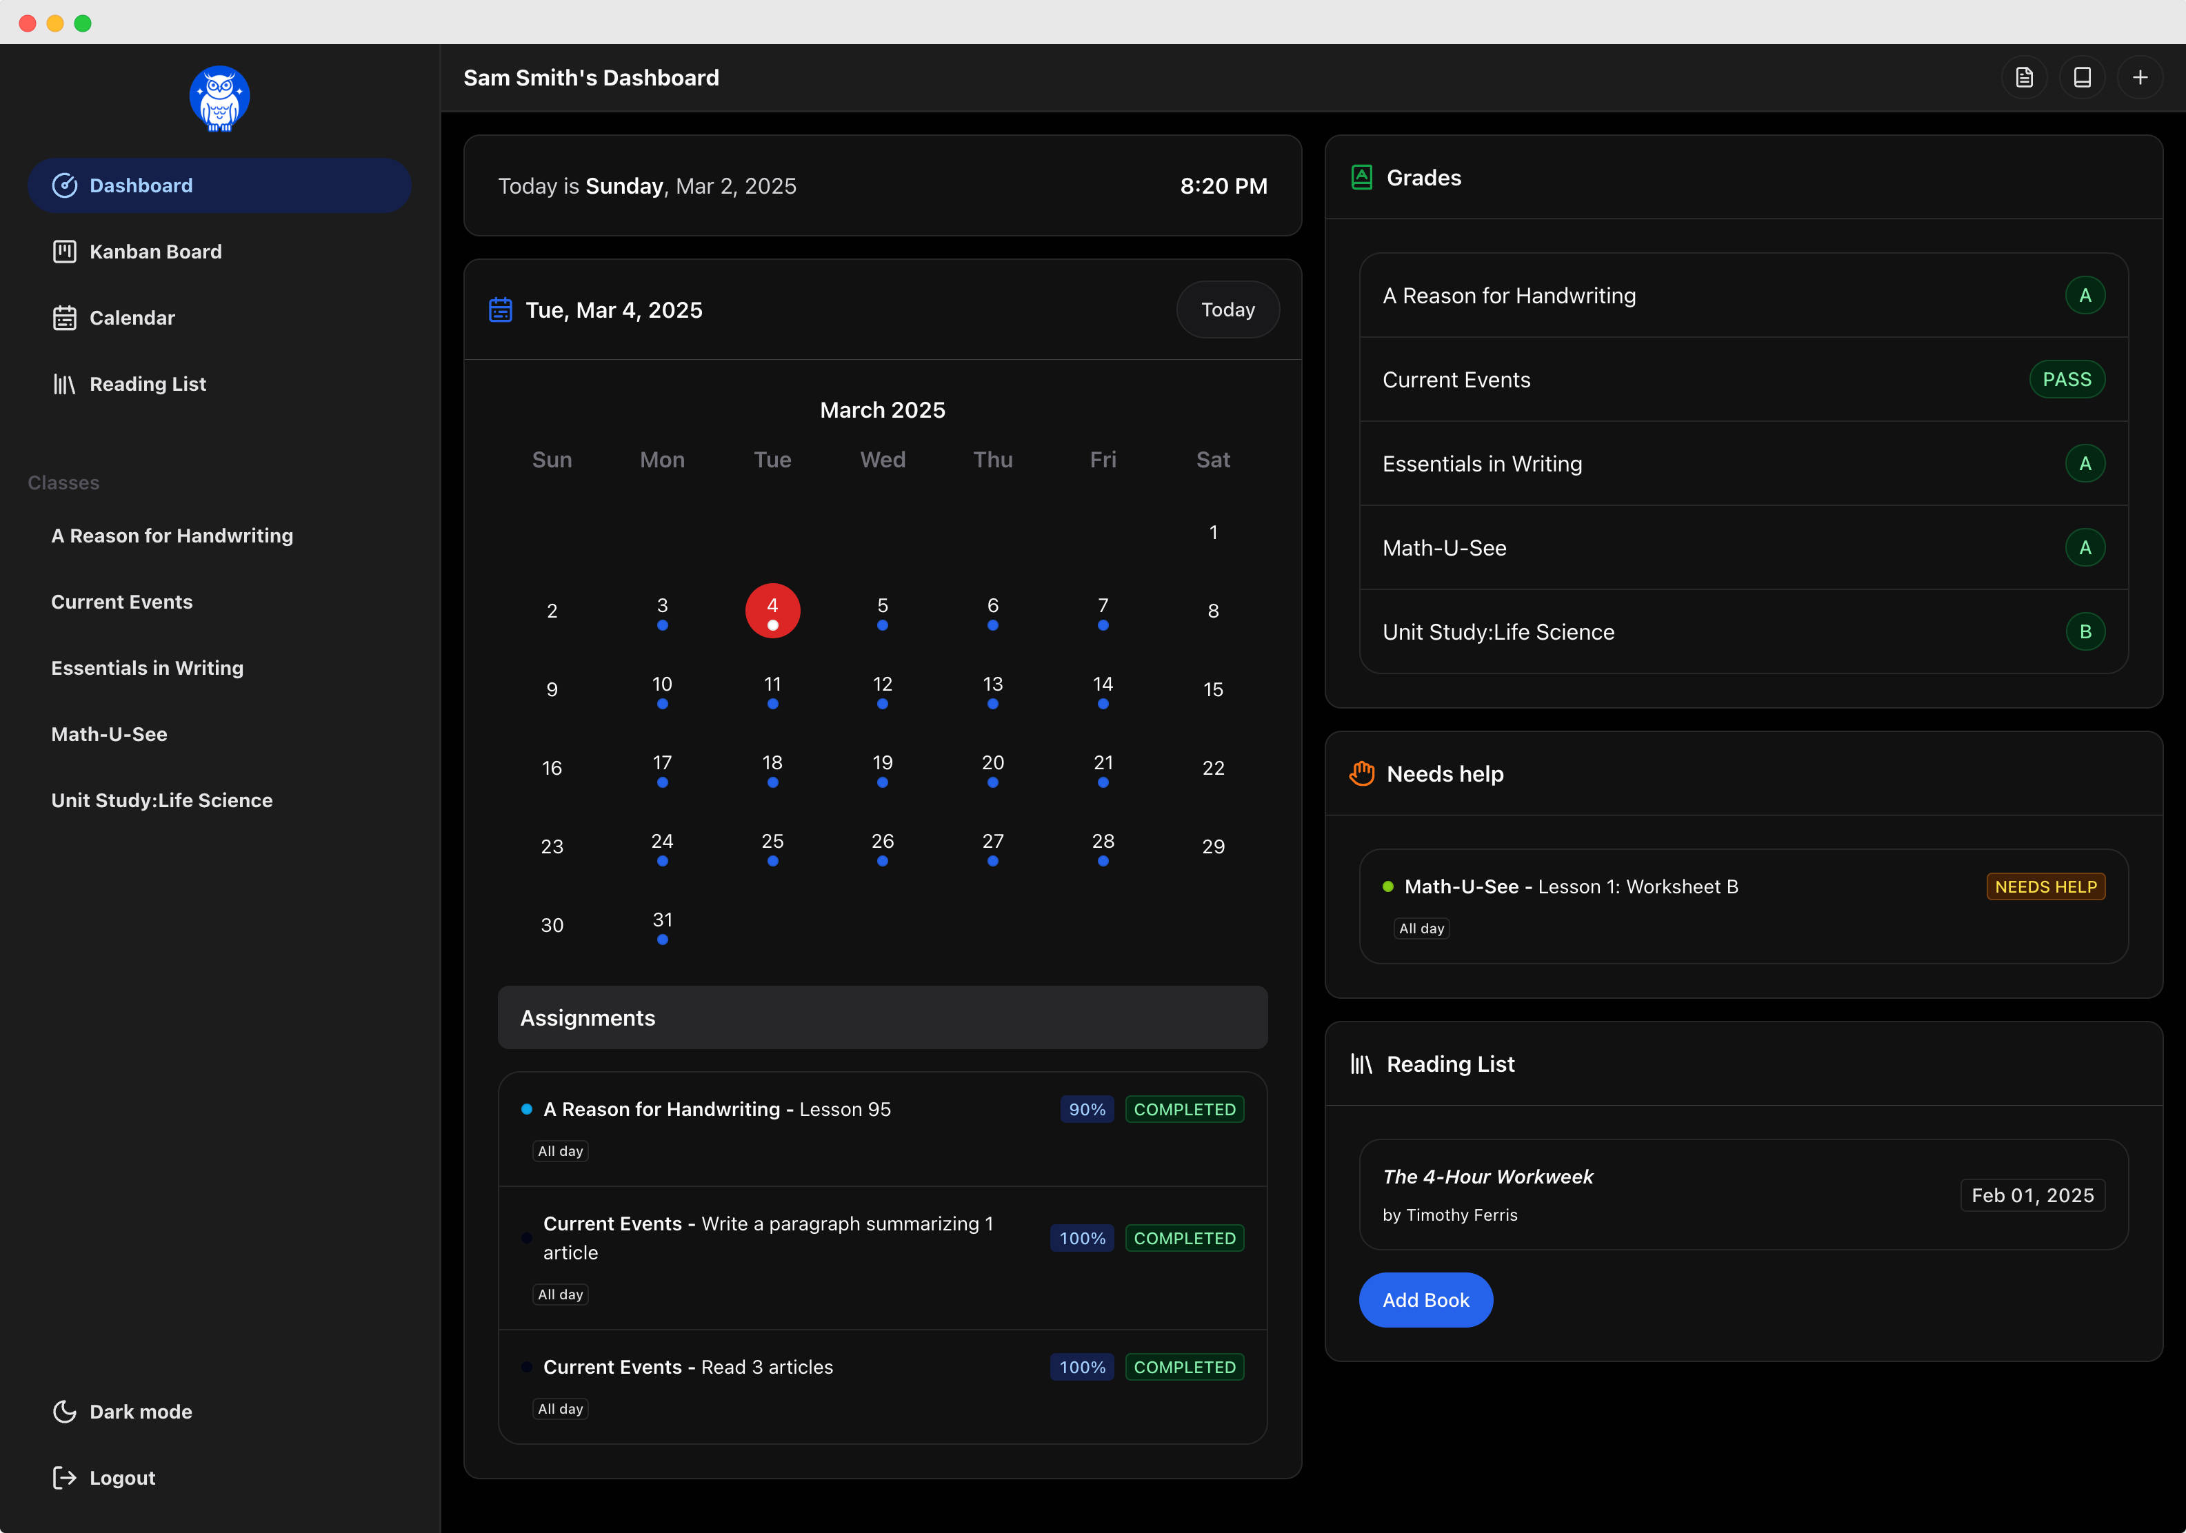Click the Reading List icon in the sidebar
The width and height of the screenshot is (2186, 1533).
64,383
